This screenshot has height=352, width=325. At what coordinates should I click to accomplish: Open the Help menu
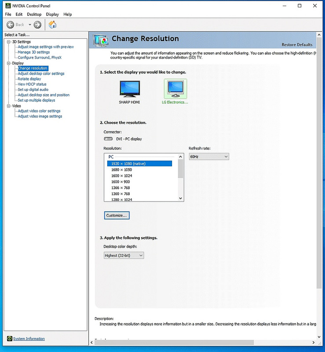point(68,15)
